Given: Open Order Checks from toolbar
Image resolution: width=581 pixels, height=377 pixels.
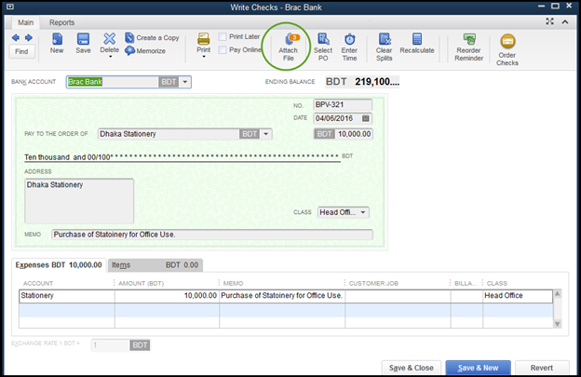Looking at the screenshot, I should point(507,41).
